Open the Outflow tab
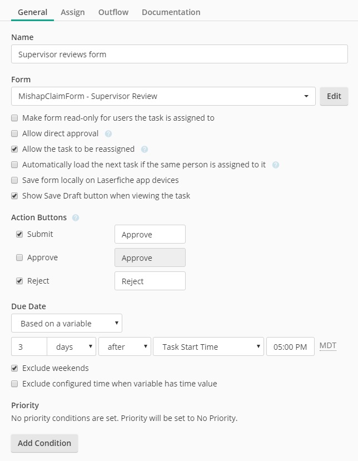 coord(113,12)
